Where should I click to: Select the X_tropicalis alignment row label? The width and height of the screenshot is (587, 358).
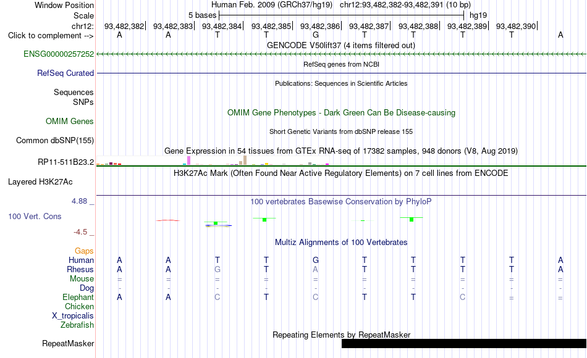pos(73,316)
